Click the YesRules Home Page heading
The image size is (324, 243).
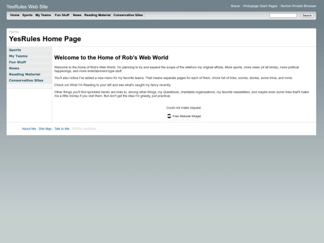click(45, 39)
